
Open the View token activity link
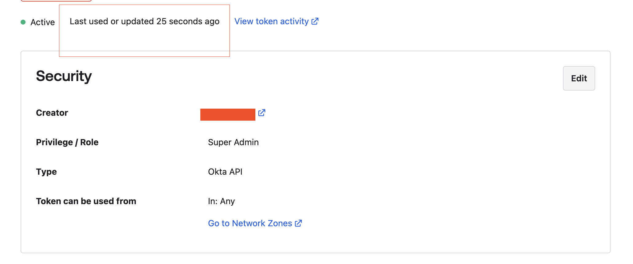click(271, 21)
